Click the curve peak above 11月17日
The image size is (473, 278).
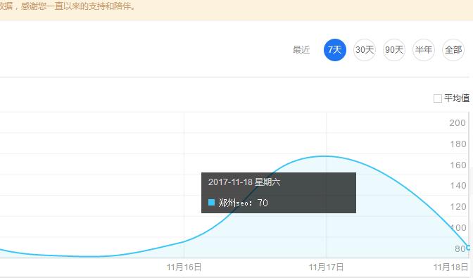[x=326, y=156]
